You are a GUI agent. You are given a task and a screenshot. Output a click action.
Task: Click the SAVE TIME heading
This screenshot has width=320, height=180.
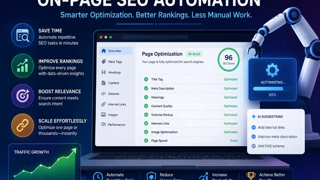50,31
